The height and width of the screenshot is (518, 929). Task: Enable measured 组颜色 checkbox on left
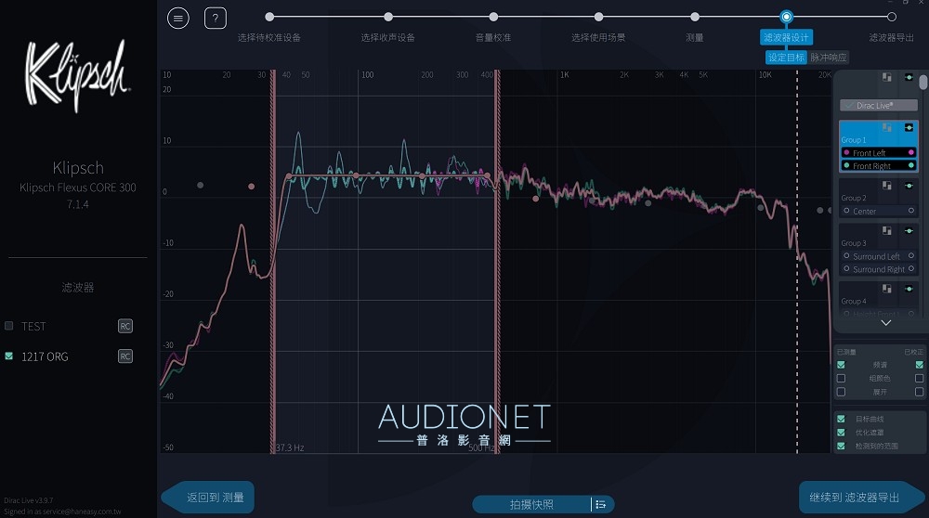coord(841,378)
